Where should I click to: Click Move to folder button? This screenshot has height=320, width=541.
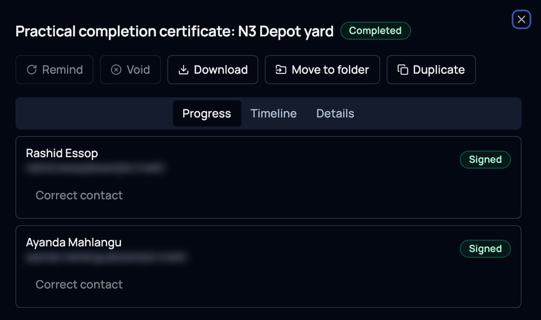pos(322,70)
